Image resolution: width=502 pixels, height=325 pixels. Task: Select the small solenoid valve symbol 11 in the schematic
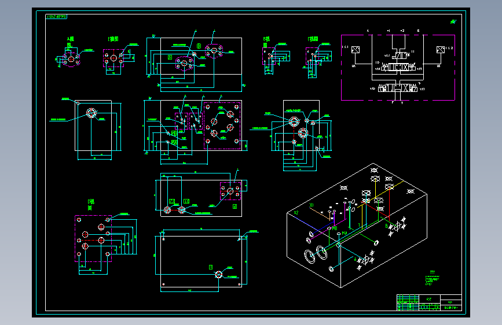pos(400,56)
